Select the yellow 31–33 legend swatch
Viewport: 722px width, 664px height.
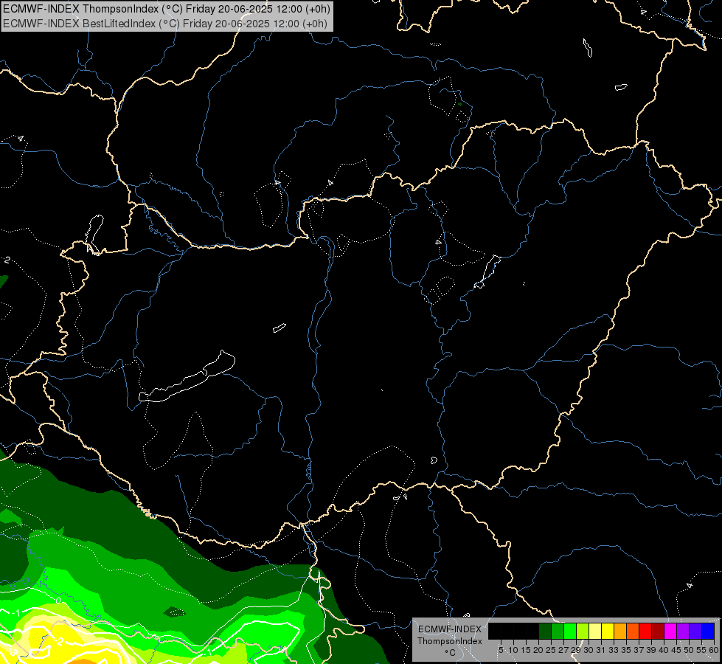coord(608,631)
